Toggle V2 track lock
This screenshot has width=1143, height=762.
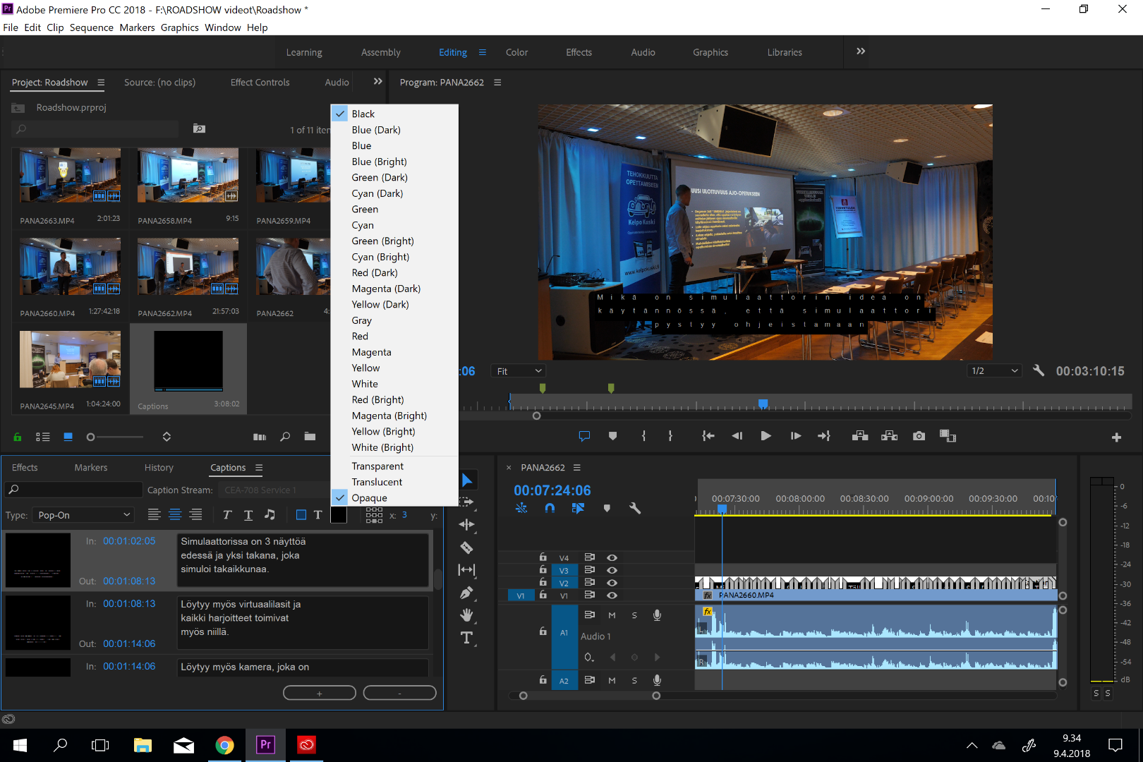tap(543, 582)
